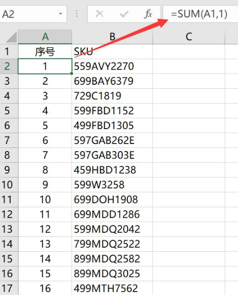Click the fill handle of cell A2
Viewport: 238px width, 295px height.
point(72,74)
